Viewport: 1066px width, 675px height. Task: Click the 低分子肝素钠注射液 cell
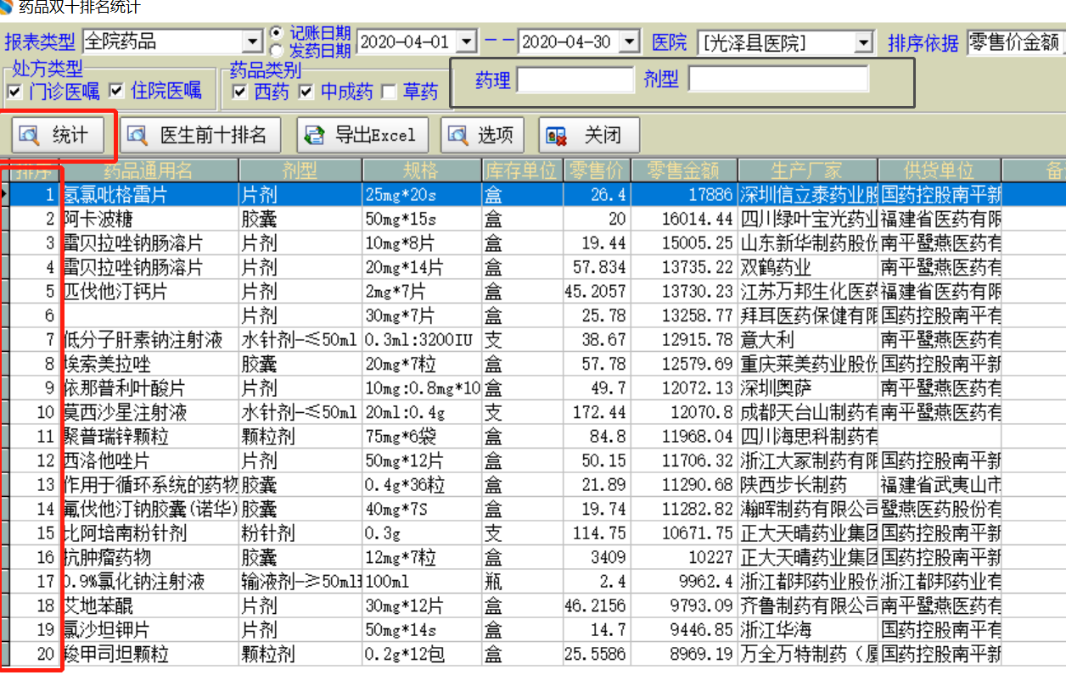149,340
